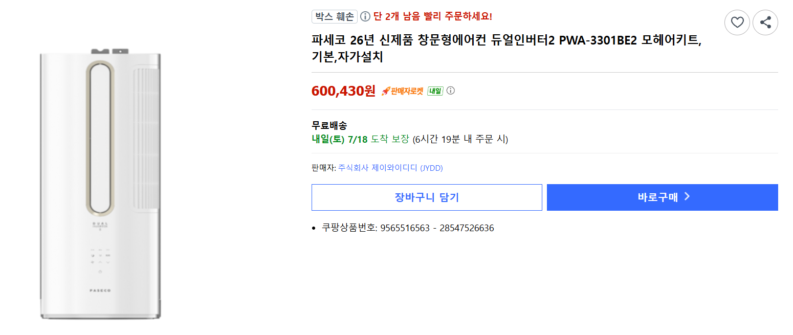Open info icon next to 내일 badge

click(450, 91)
